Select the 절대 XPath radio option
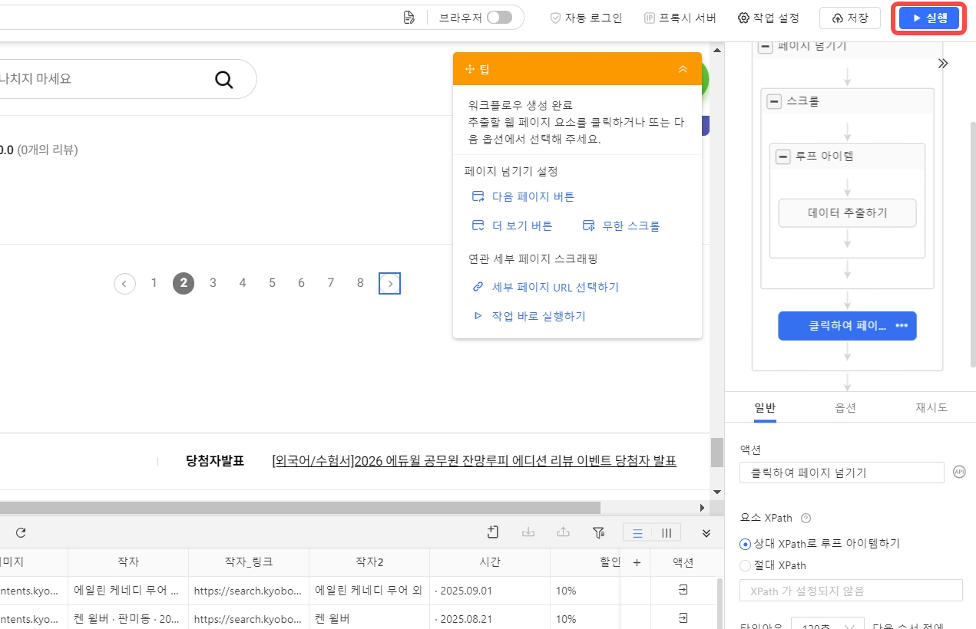Viewport: 976px width, 629px height. tap(745, 566)
